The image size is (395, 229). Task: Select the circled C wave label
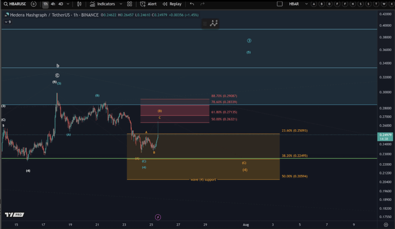57,76
